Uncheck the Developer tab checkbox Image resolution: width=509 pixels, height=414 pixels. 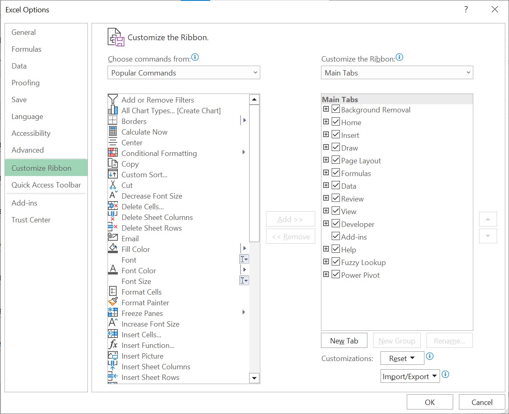(335, 224)
